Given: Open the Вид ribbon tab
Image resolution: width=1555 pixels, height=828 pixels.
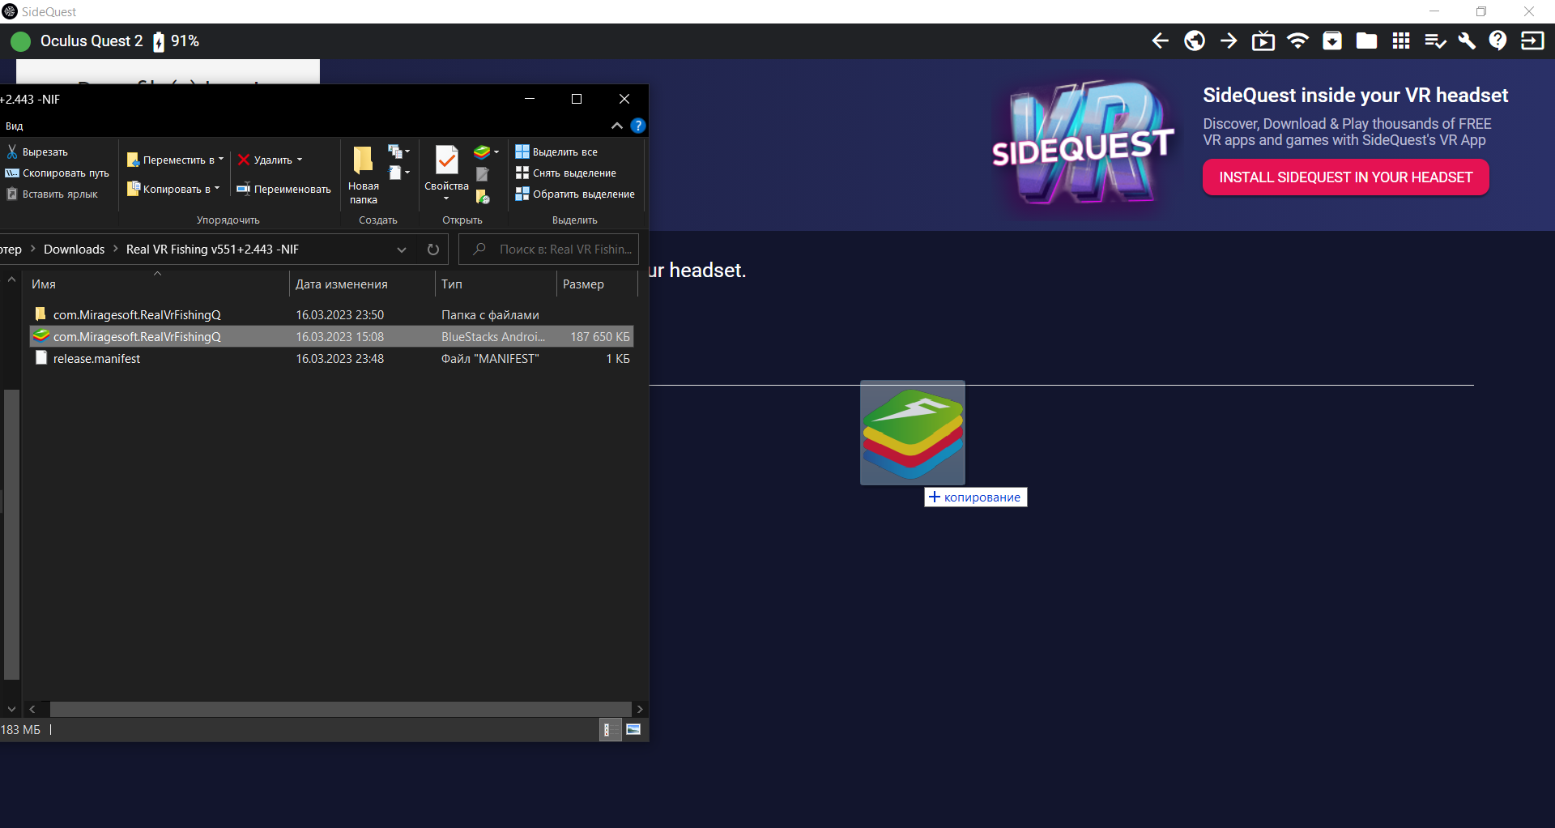Looking at the screenshot, I should click(x=15, y=126).
